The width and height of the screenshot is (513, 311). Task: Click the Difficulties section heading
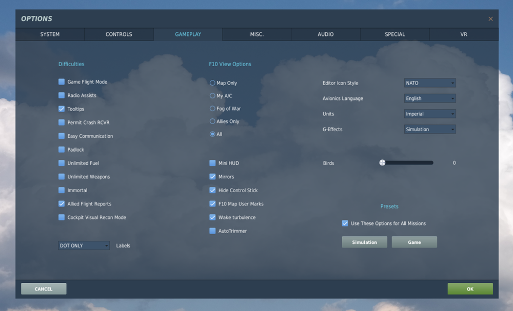pyautogui.click(x=71, y=64)
